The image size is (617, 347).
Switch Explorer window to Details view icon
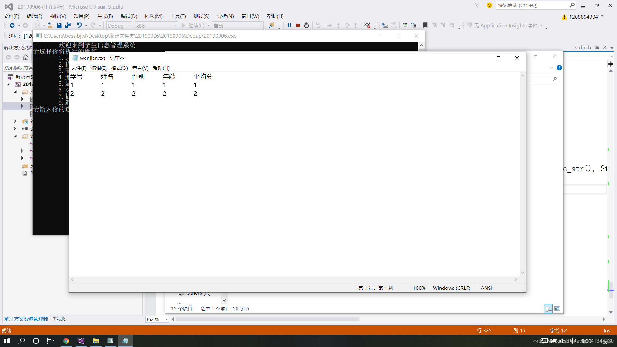549,309
